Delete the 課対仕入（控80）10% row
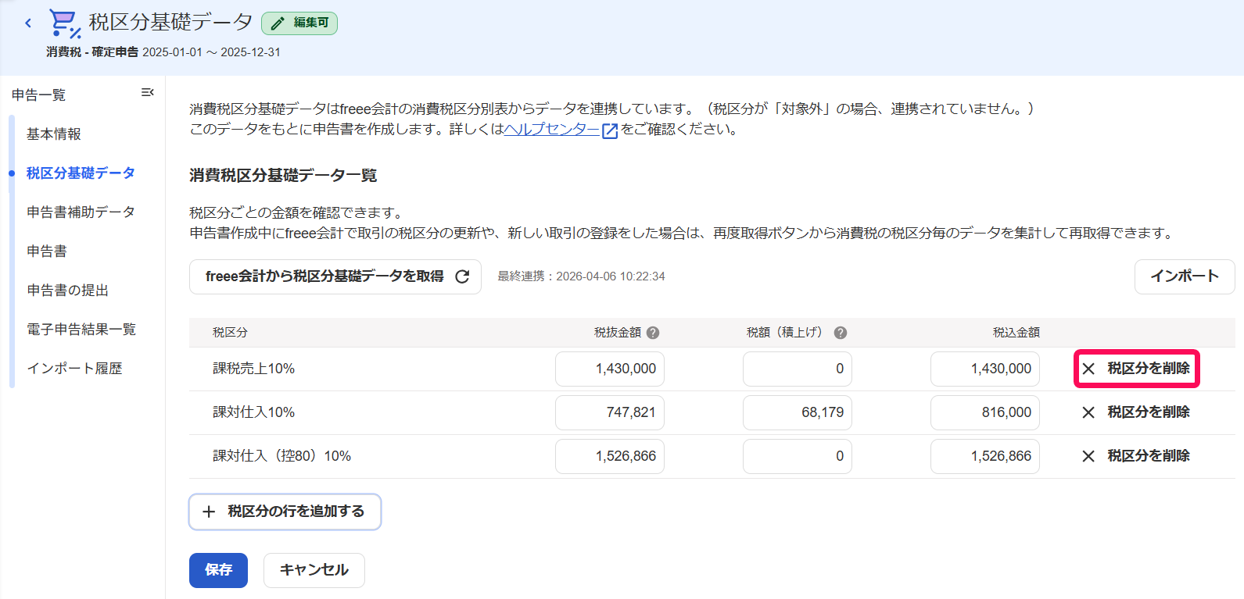Image resolution: width=1244 pixels, height=599 pixels. 1136,456
